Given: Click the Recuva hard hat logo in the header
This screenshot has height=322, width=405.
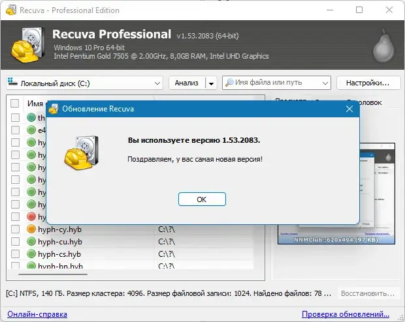Looking at the screenshot, I should click(27, 45).
